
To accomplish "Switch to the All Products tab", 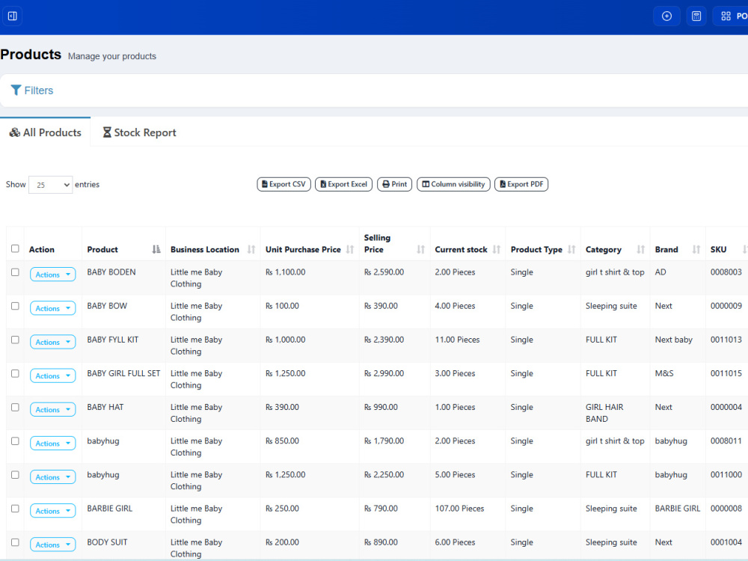I will click(x=46, y=132).
